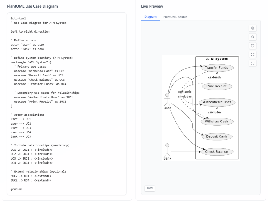Click the 100% zoom level button
Screen dimensions: 268x201
click(x=150, y=189)
